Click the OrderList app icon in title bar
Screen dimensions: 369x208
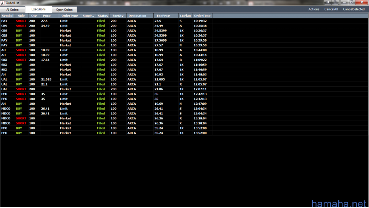click(3, 3)
